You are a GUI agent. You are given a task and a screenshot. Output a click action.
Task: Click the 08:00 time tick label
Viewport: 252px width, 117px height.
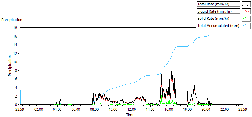coord(94,110)
